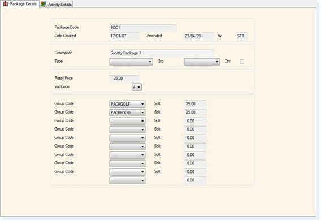This screenshot has height=221, width=321.
Task: Click the Amended date field 23/04/09
Action: (199, 36)
